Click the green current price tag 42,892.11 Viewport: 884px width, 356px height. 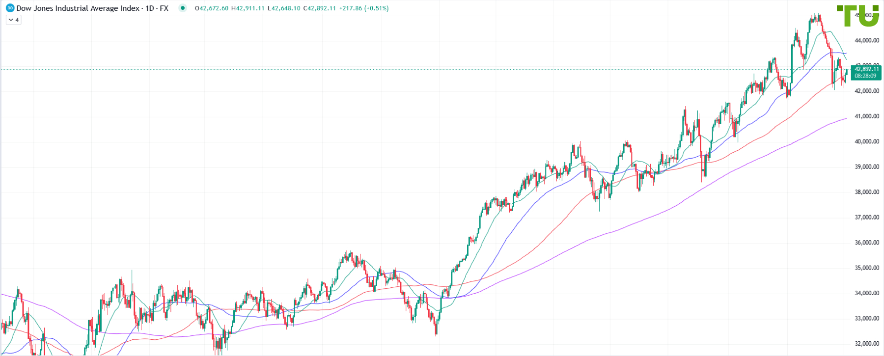tap(867, 69)
